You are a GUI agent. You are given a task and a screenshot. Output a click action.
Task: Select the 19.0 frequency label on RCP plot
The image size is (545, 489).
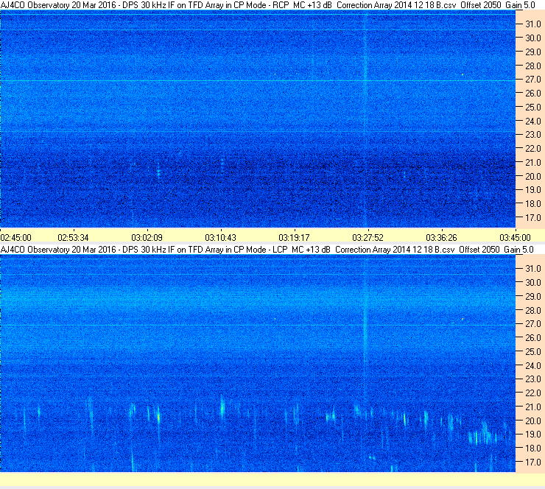(x=533, y=190)
